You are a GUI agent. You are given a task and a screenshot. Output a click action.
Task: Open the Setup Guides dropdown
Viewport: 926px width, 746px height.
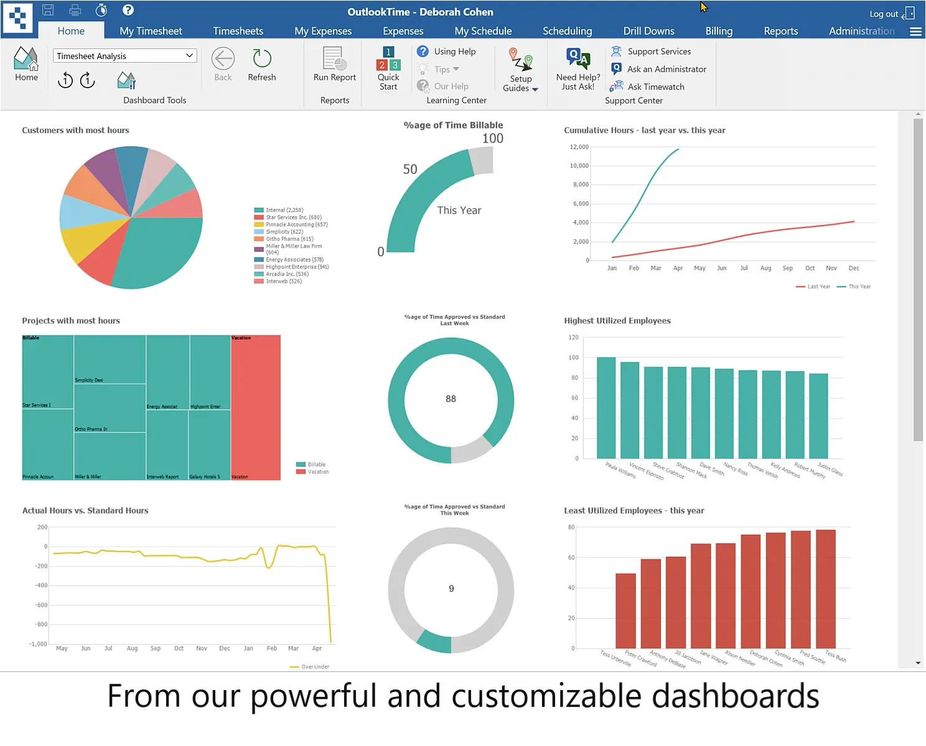(x=521, y=70)
